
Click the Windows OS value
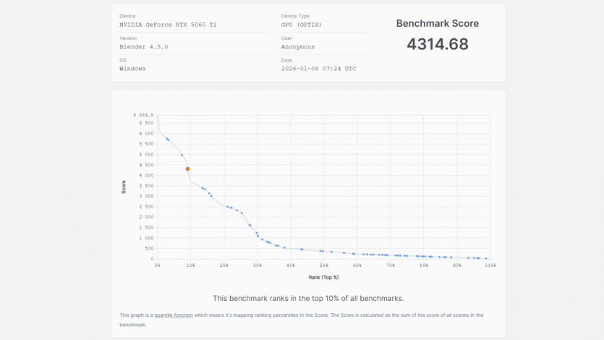pos(132,69)
